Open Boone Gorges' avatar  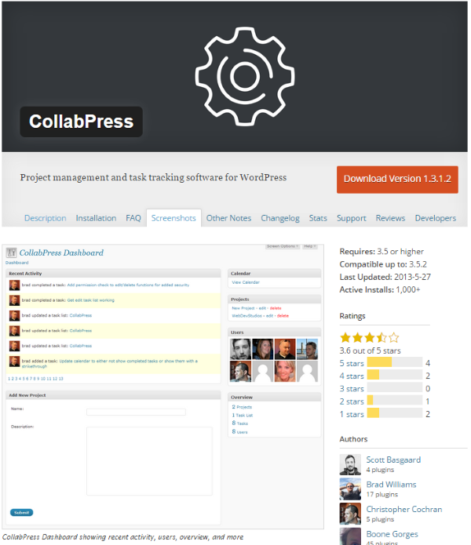(350, 536)
